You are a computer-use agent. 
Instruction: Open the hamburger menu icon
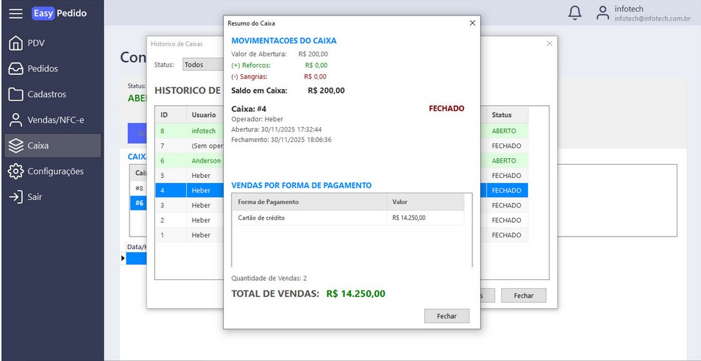point(15,13)
